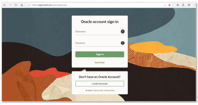Open the favorites hub icon
Viewport: 198px width, 105px height.
tap(178, 5)
